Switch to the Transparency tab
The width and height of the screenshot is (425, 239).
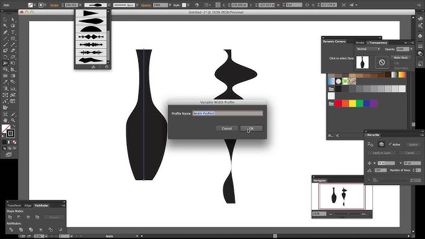[x=378, y=43]
